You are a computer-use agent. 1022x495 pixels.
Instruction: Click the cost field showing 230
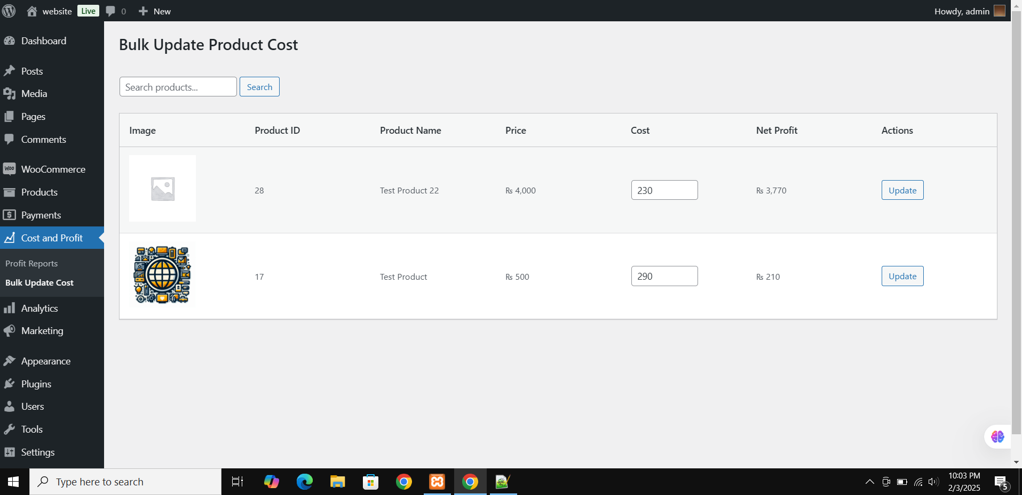664,190
